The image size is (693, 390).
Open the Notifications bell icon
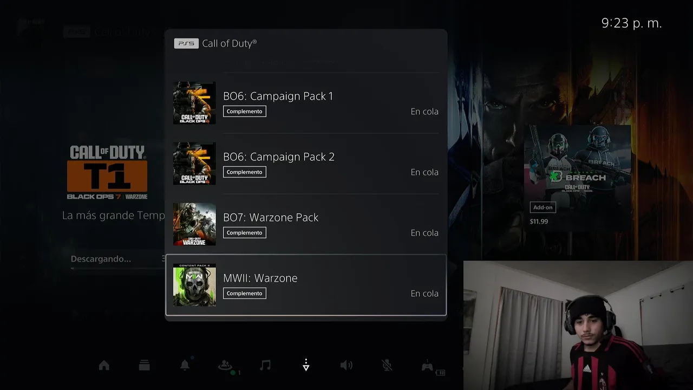[x=185, y=365]
